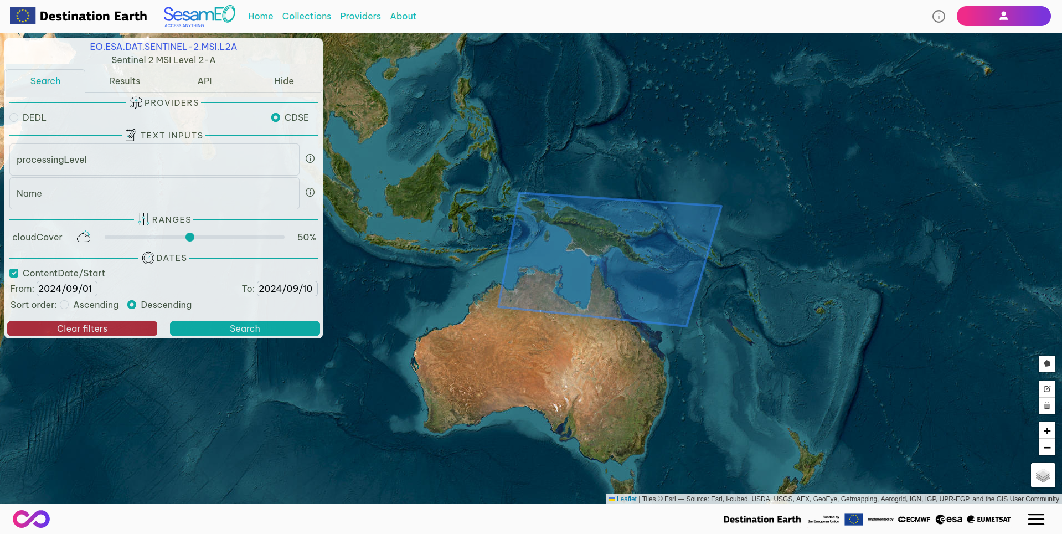Click the Providers section icon
Screen dimensions: 1062x534
coord(136,103)
